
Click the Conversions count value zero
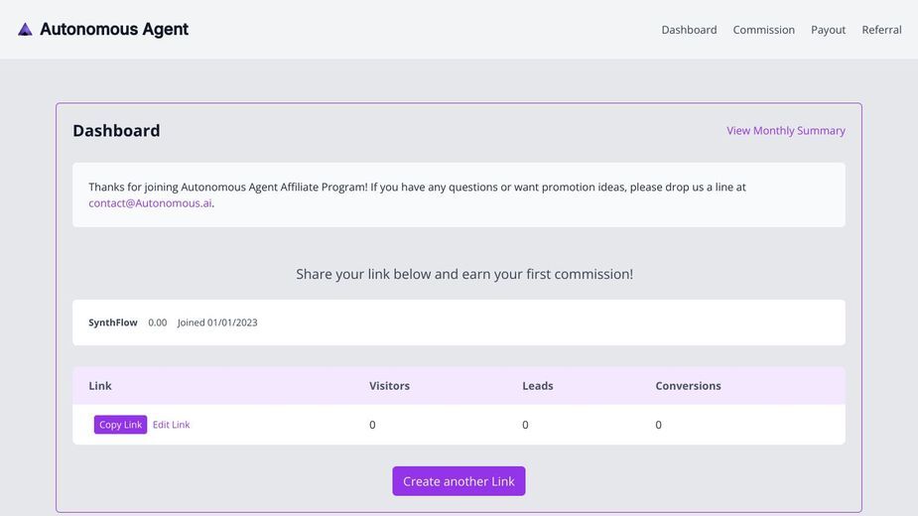click(x=659, y=426)
